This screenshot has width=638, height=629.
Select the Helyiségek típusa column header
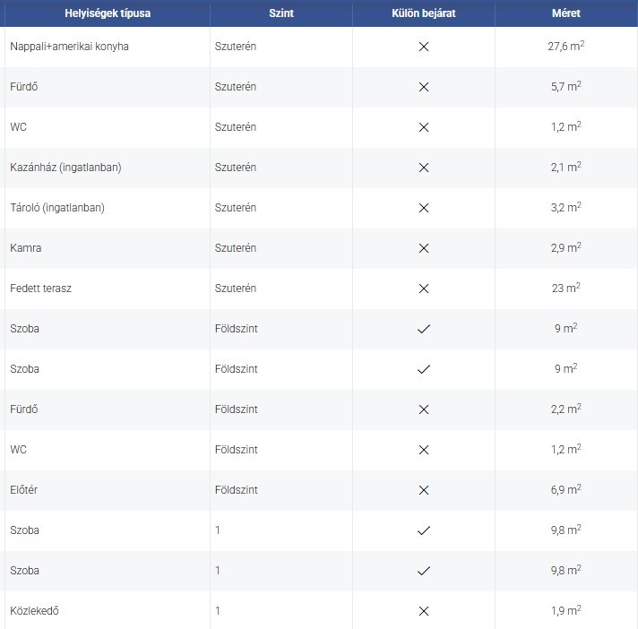pos(108,13)
